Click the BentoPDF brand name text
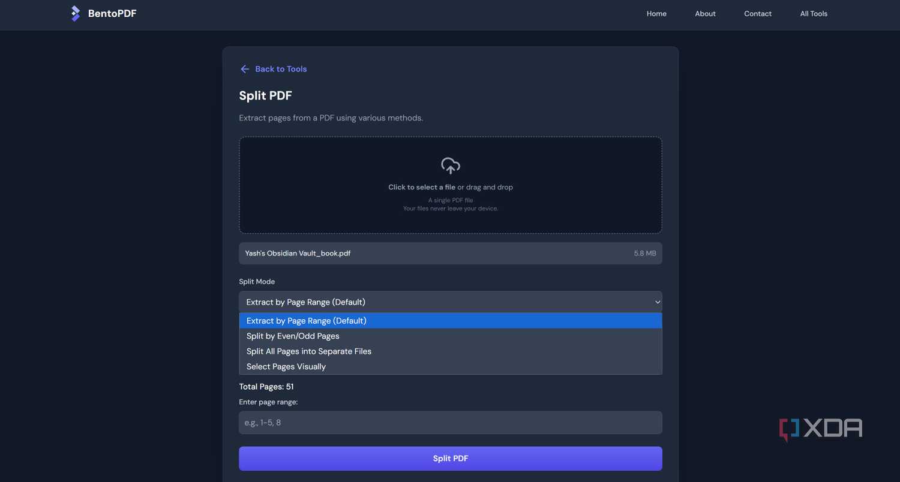The image size is (900, 482). (x=112, y=13)
